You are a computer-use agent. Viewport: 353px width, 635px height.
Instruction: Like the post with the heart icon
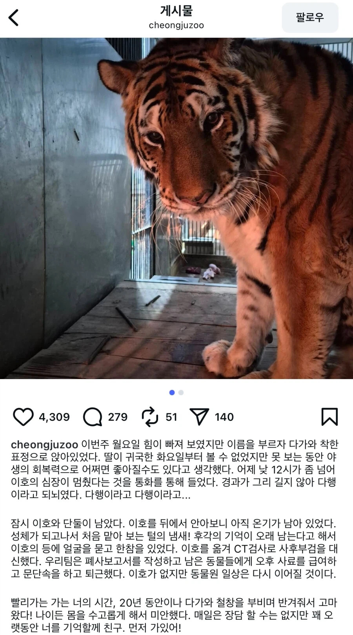coord(24,417)
